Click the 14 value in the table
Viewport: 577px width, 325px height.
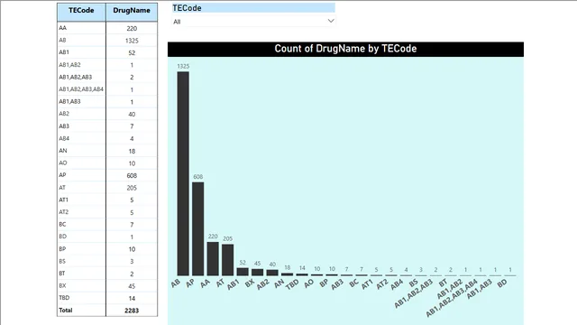[132, 299]
